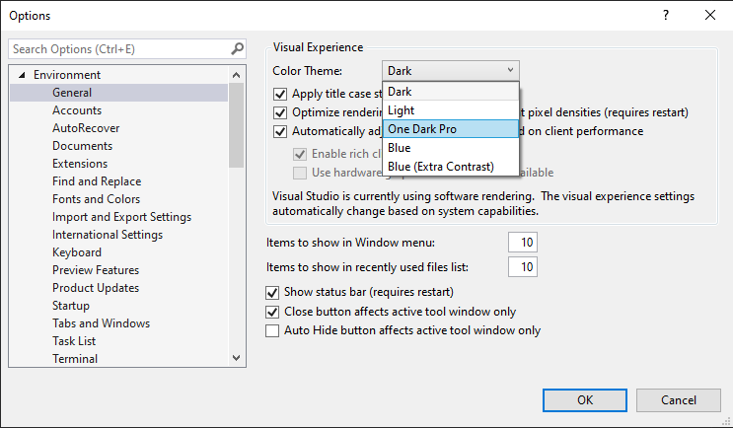Toggle Use hardware graphics acceleration checkbox
The width and height of the screenshot is (733, 428).
(300, 173)
